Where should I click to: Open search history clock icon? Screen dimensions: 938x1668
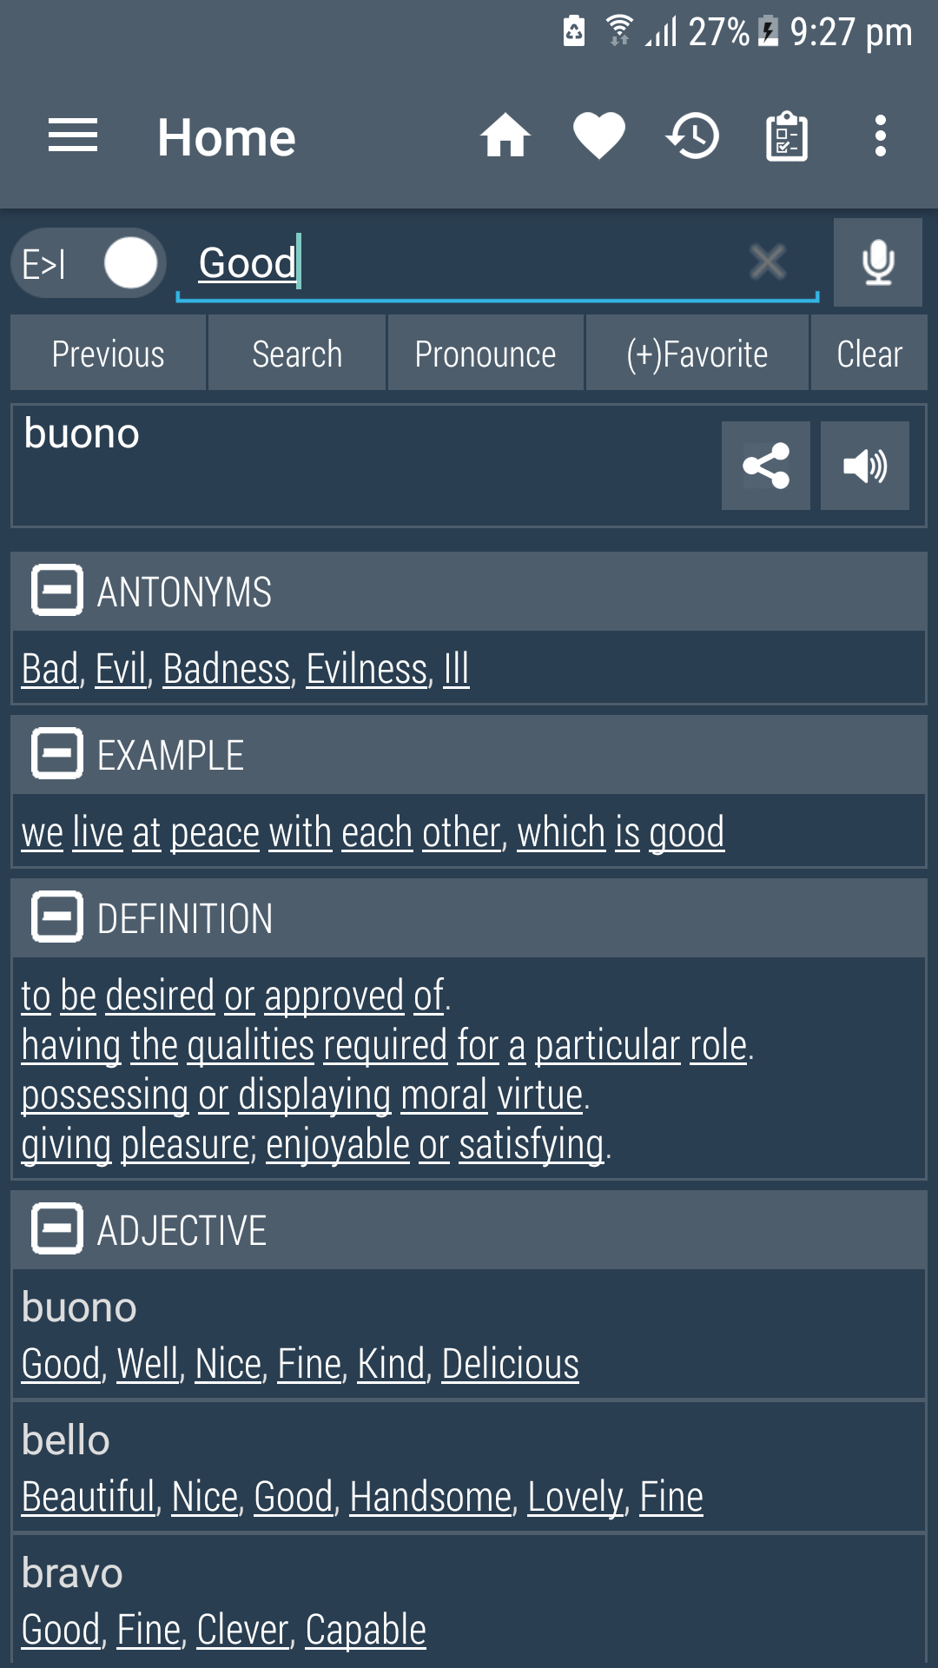[693, 136]
